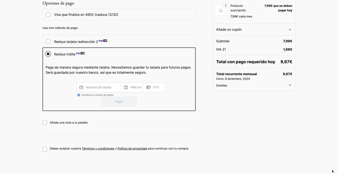Click the Pagar button

(x=119, y=101)
